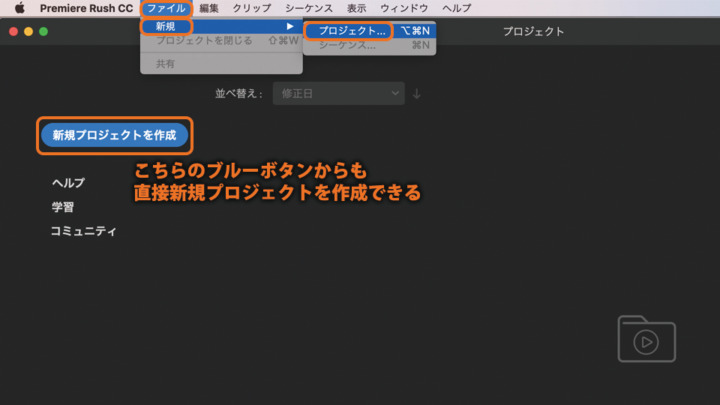Click the プロジェクト window title
Image resolution: width=720 pixels, height=405 pixels.
(533, 31)
